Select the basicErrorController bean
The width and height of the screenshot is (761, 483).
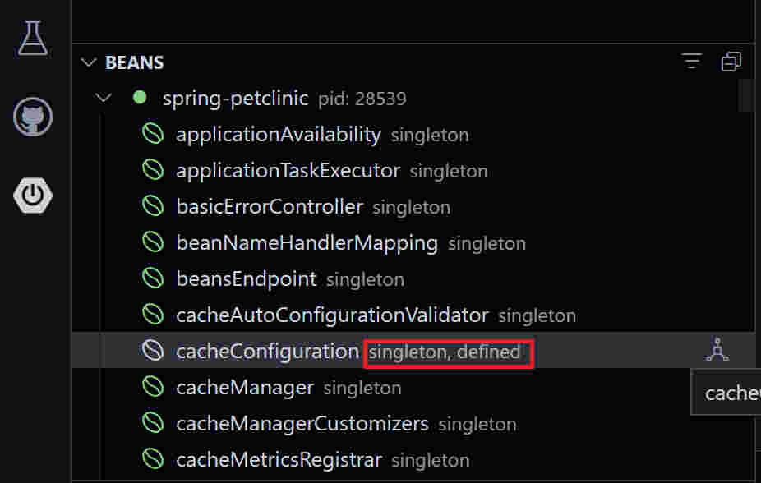click(269, 207)
